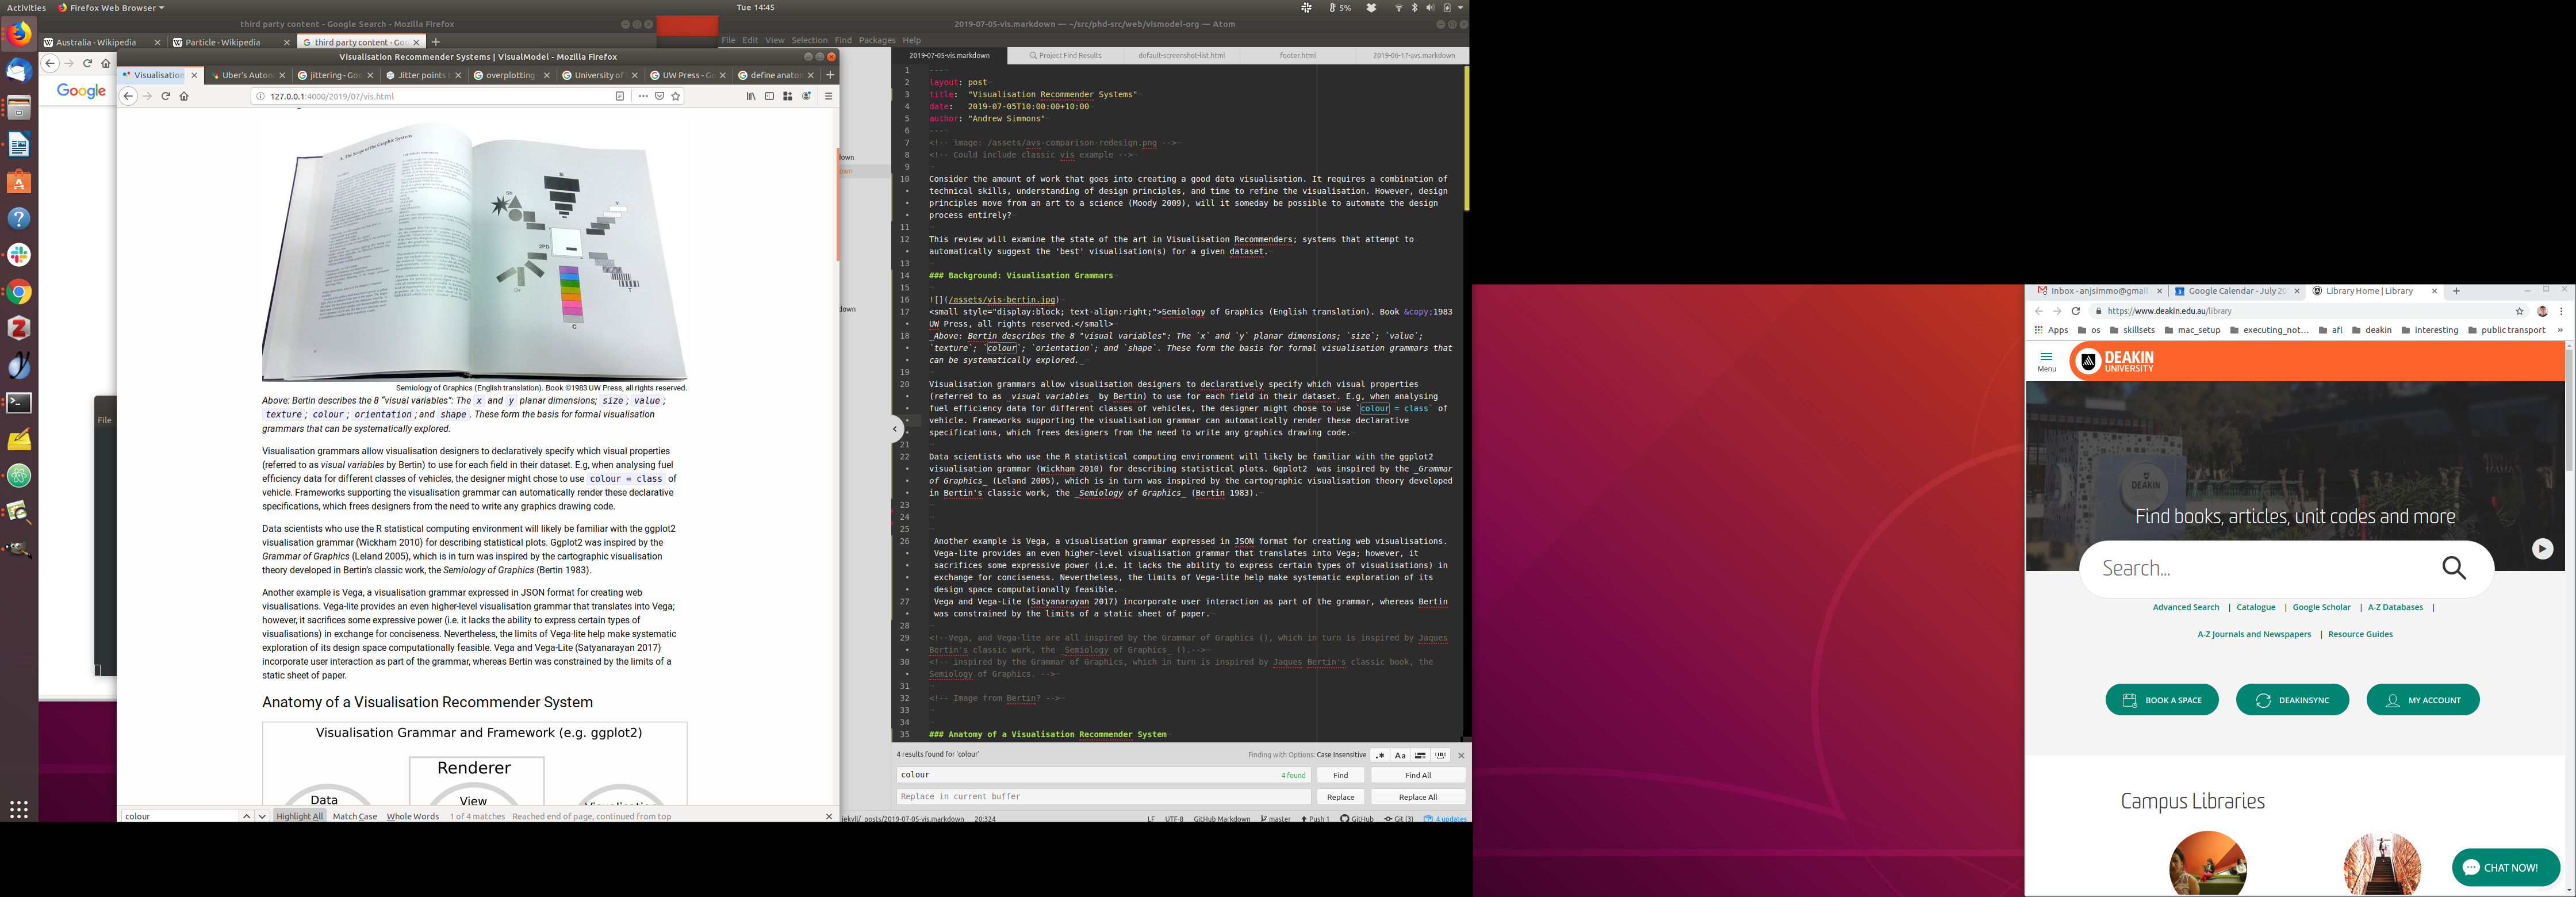Toggle reader view icon in Firefox address bar
Viewport: 2576px width, 897px height.
coord(620,96)
